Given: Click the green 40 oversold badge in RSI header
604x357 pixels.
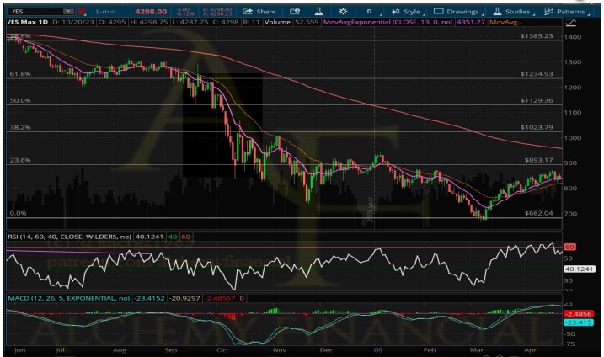Looking at the screenshot, I should click(x=173, y=237).
